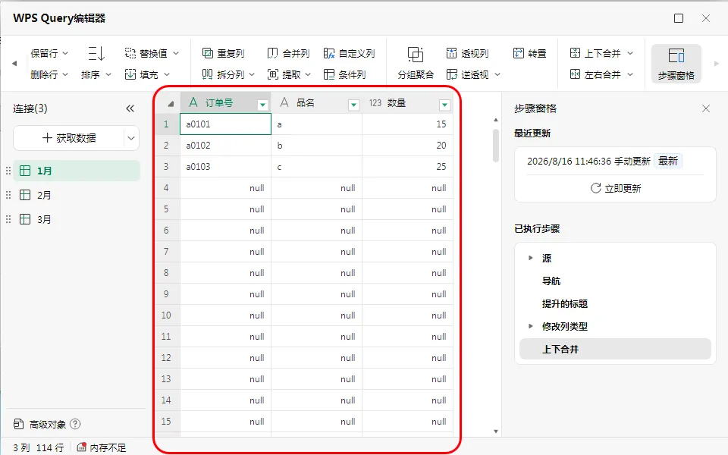Click the 分组聚合 button
The height and width of the screenshot is (455, 728).
416,63
